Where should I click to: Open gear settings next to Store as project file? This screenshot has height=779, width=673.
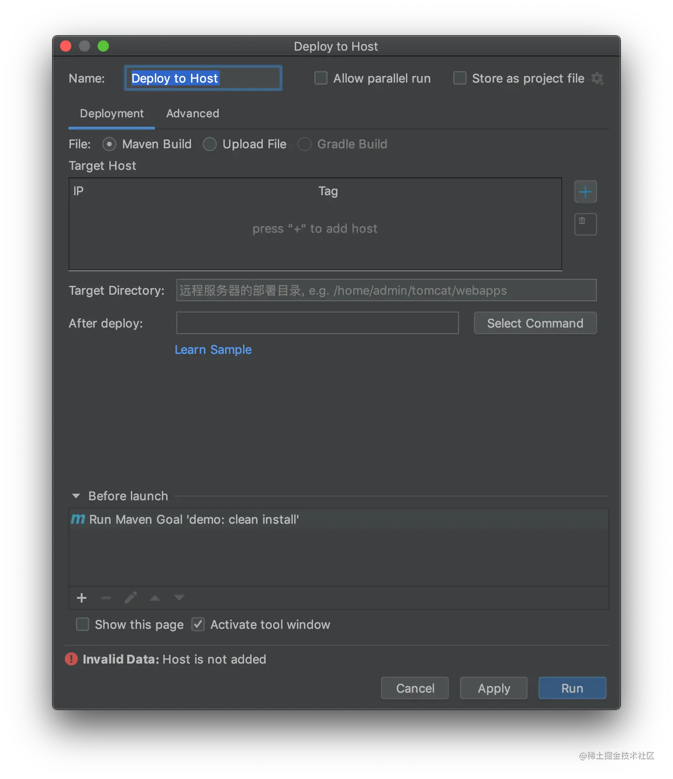[x=597, y=78]
